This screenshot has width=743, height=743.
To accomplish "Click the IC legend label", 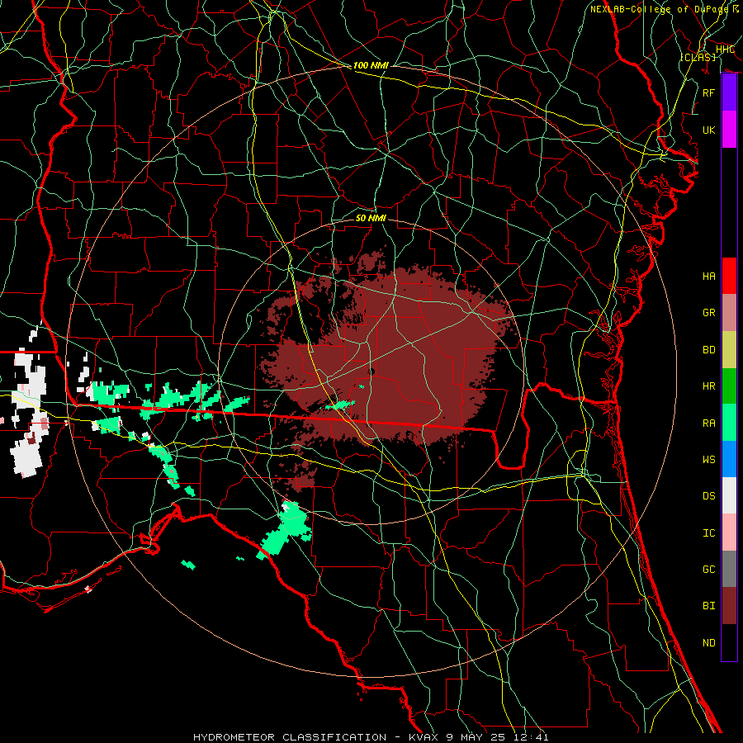I will tap(708, 532).
